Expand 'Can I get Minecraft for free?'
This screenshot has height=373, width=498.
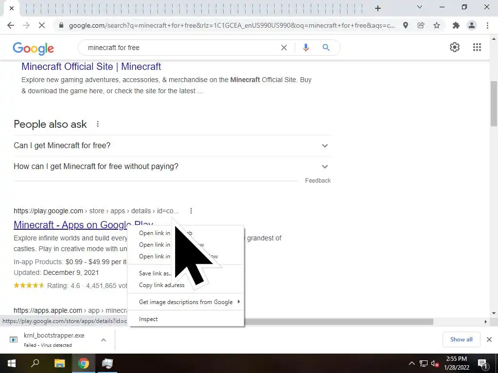(172, 146)
